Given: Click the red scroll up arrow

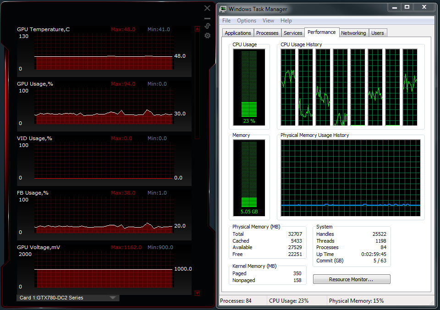Looking at the screenshot, I should [x=198, y=28].
